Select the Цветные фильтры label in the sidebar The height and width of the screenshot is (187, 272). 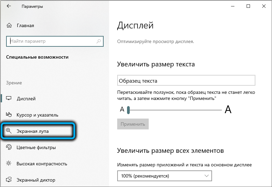36,147
